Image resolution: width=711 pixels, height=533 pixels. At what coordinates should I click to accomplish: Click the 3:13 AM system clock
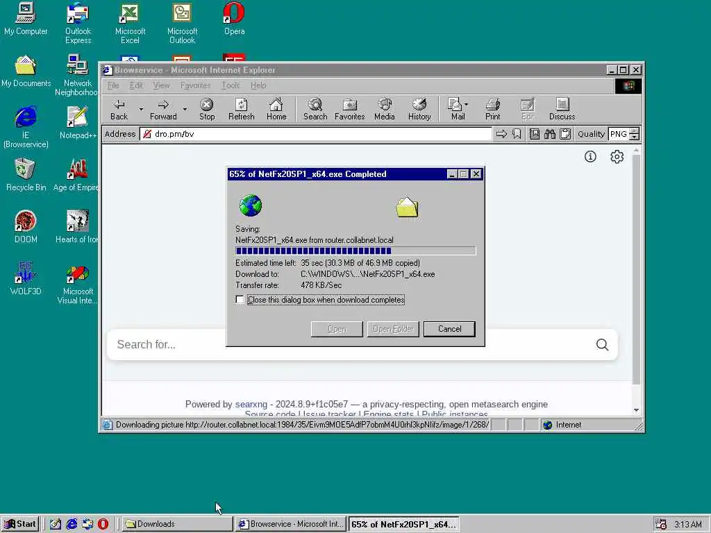pyautogui.click(x=687, y=525)
